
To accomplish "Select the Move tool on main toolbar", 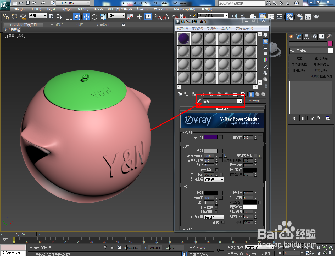I will point(86,17).
